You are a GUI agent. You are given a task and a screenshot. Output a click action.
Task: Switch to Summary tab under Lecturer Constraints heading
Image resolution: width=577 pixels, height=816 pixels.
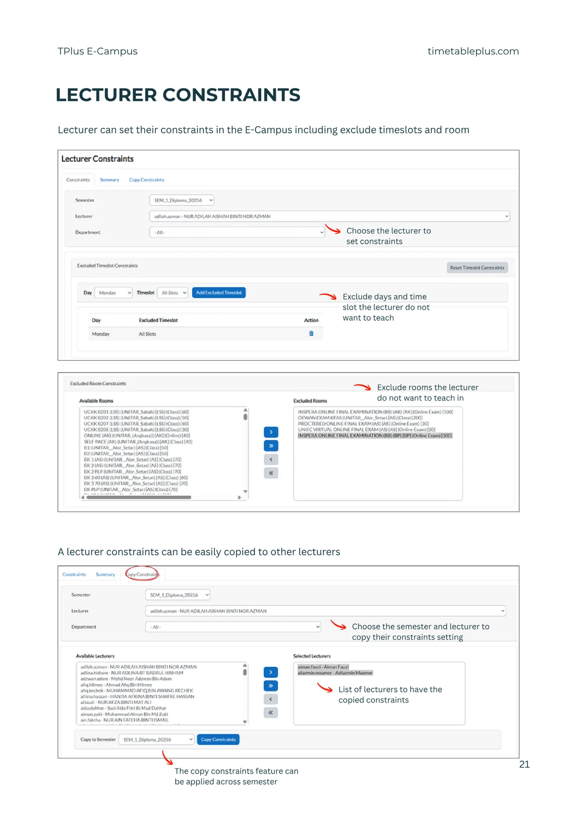pyautogui.click(x=110, y=180)
